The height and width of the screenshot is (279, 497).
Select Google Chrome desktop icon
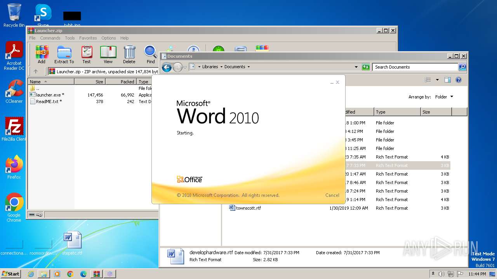point(14,208)
